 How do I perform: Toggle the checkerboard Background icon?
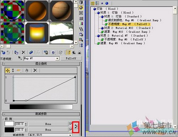click(x=81, y=13)
